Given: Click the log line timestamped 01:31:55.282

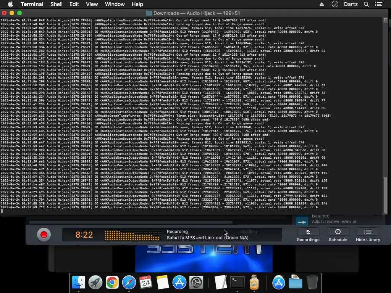Looking at the screenshot, I should 163,51.
